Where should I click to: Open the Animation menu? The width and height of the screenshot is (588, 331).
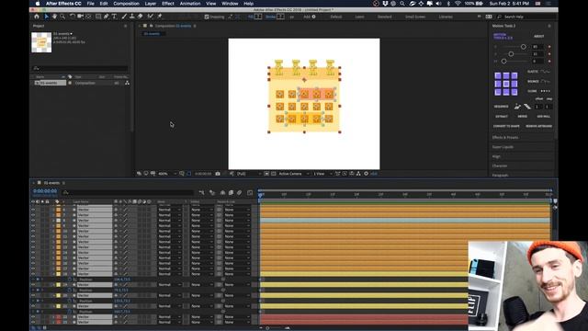coord(190,4)
